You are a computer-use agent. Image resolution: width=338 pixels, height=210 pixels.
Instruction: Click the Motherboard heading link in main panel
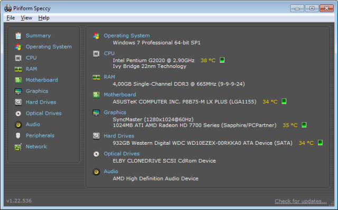click(120, 95)
